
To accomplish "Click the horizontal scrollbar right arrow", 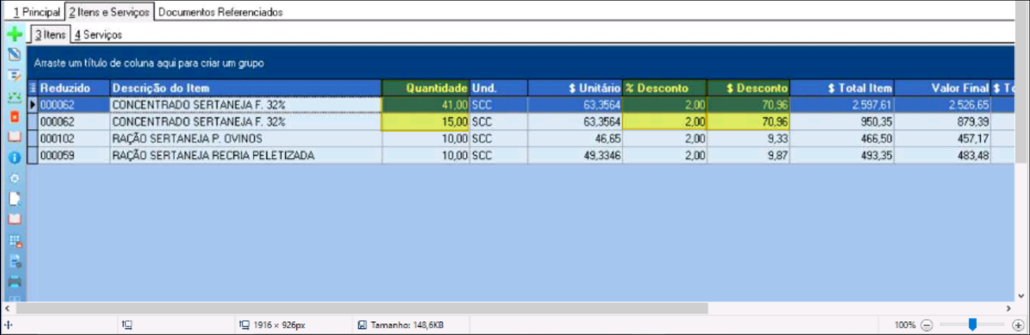I will 1008,308.
